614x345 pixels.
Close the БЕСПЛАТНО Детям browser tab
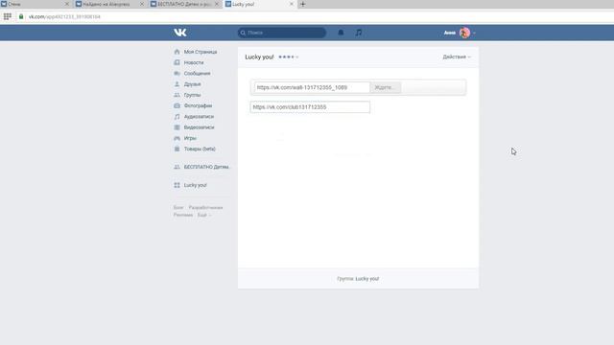(217, 4)
